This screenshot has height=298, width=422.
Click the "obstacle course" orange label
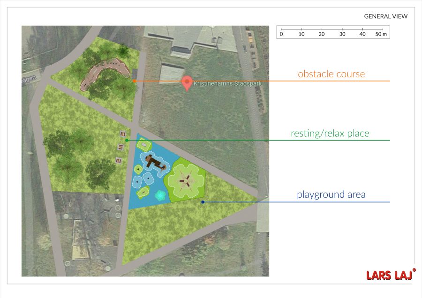[x=331, y=74]
